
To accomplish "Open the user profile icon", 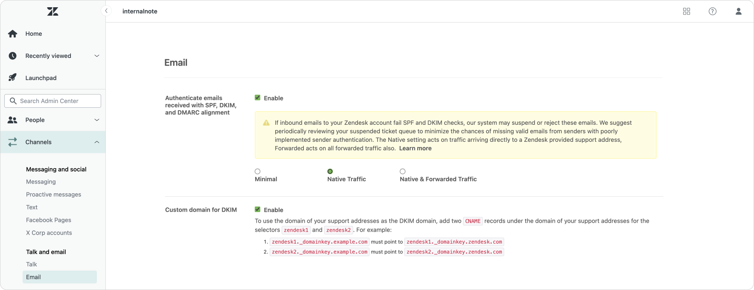I will click(738, 11).
